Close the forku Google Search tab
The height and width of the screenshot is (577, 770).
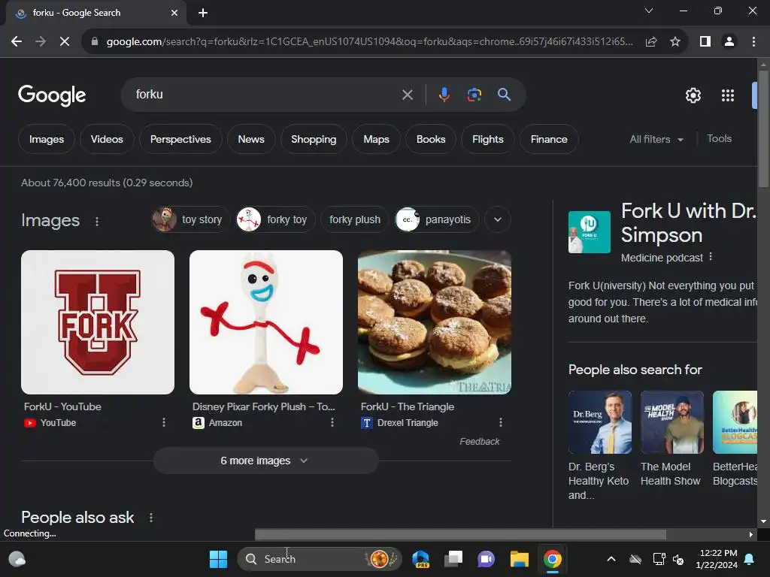point(174,13)
